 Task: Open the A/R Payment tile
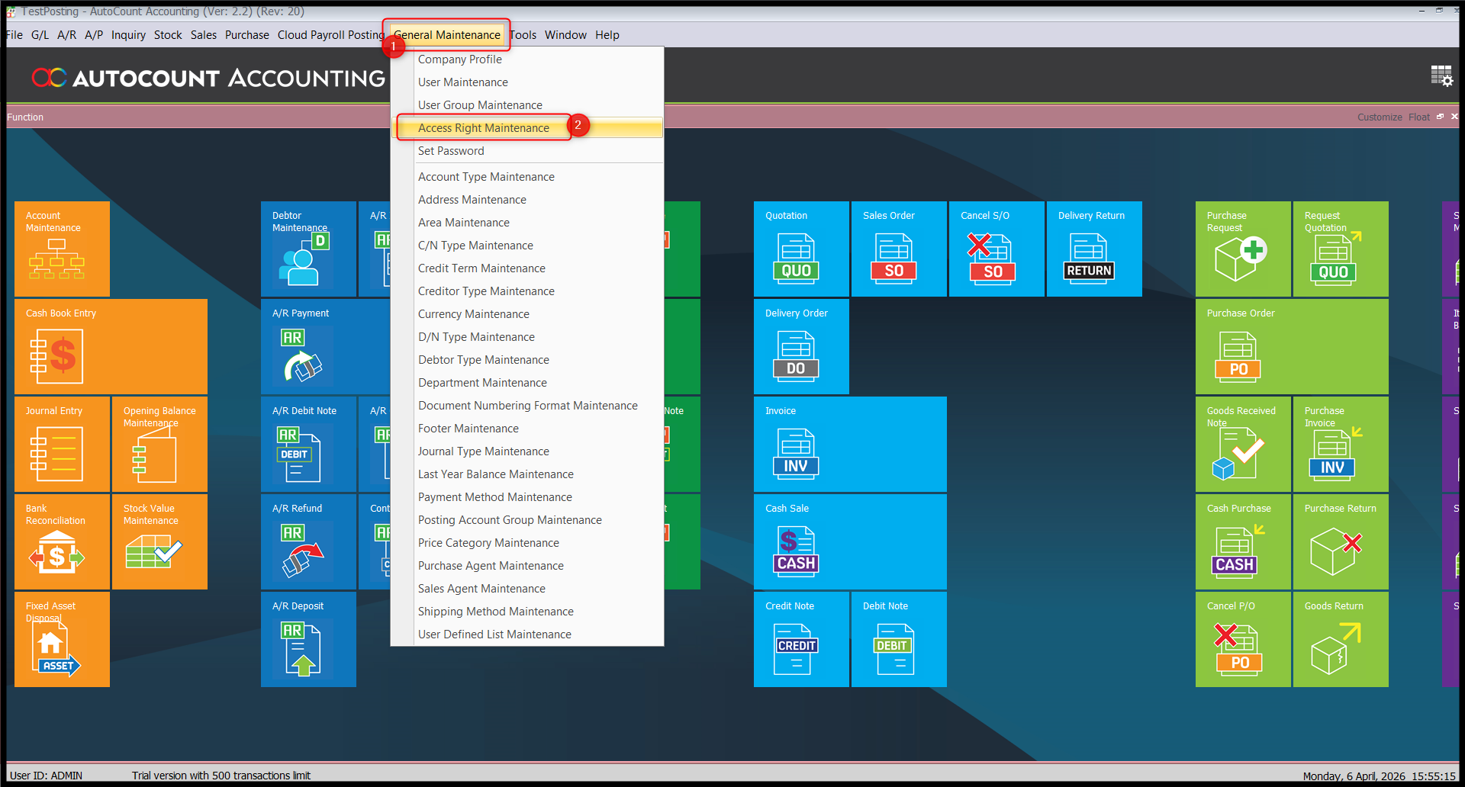pos(325,346)
